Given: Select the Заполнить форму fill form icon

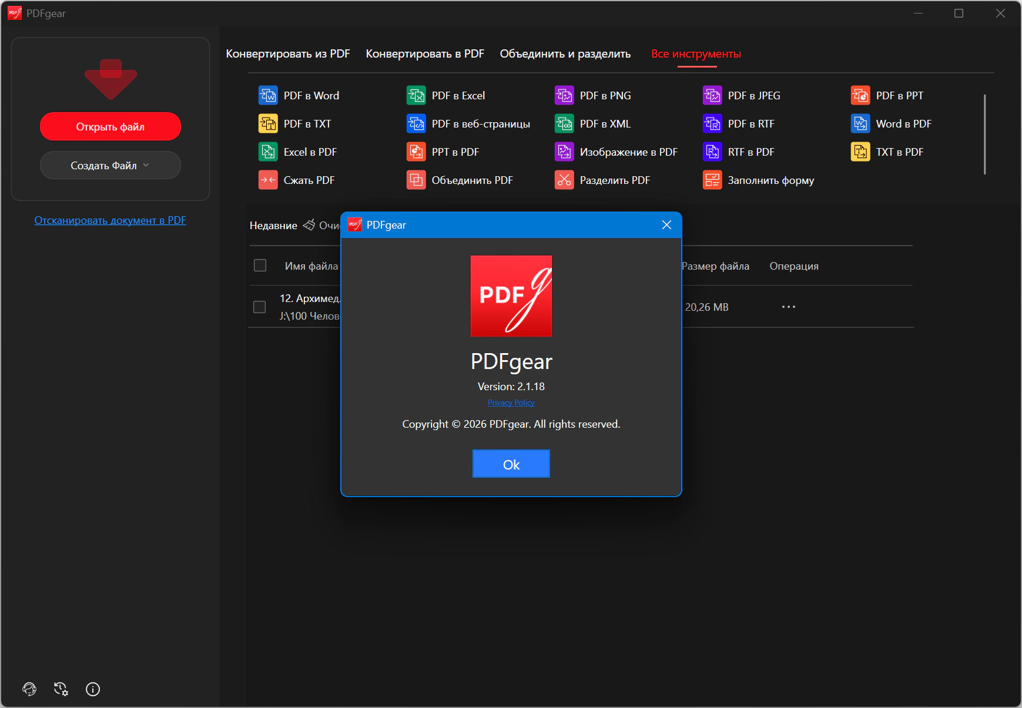Looking at the screenshot, I should pyautogui.click(x=712, y=180).
